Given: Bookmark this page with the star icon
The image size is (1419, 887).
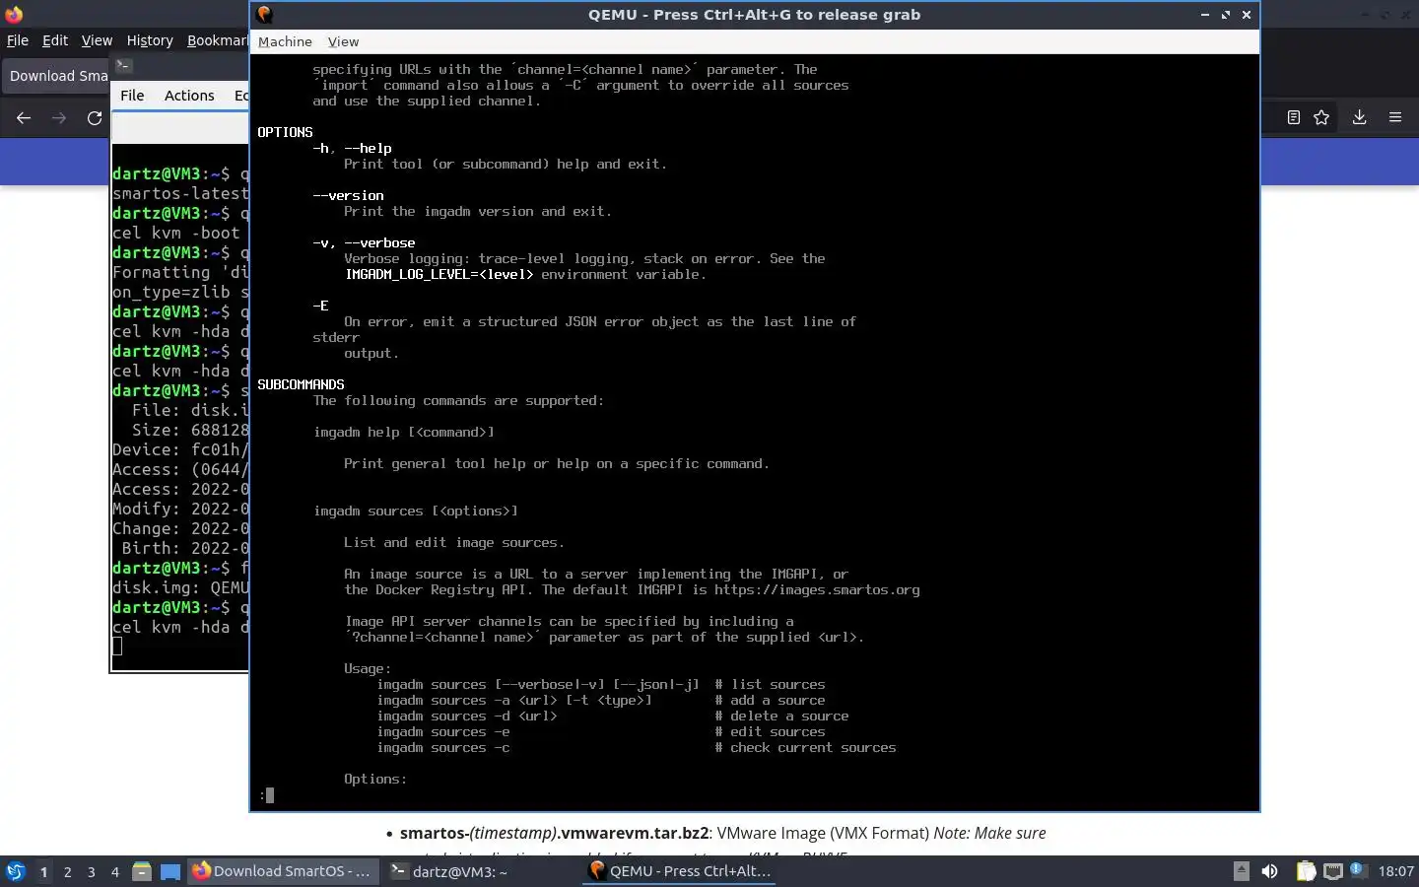Looking at the screenshot, I should (1321, 117).
